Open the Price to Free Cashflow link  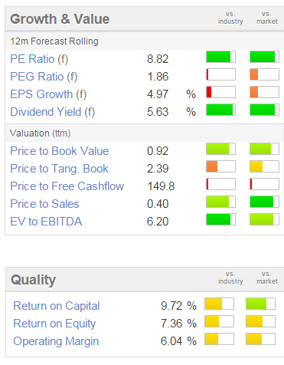tap(67, 186)
